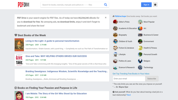Click the Most Popular text label

tap(149, 22)
